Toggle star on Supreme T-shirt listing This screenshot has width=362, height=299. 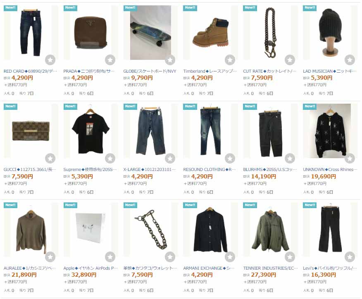[x=110, y=159]
